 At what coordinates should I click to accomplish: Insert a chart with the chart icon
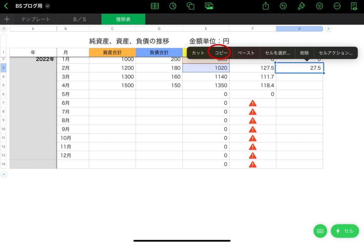[x=173, y=6]
